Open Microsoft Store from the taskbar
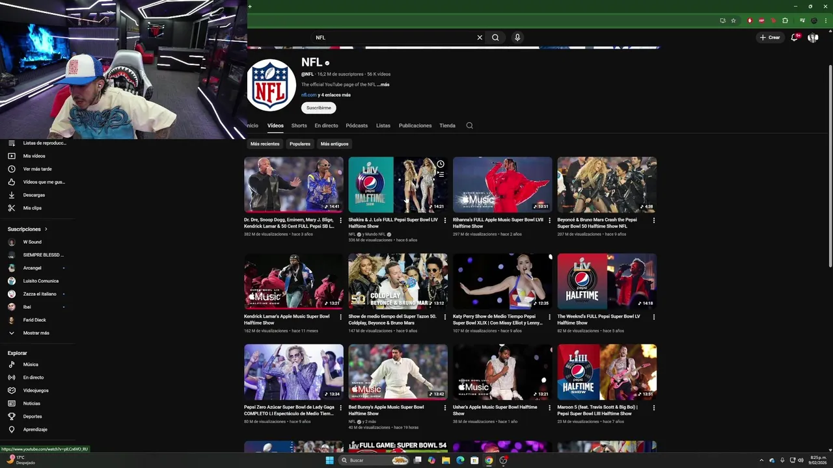 [x=474, y=460]
